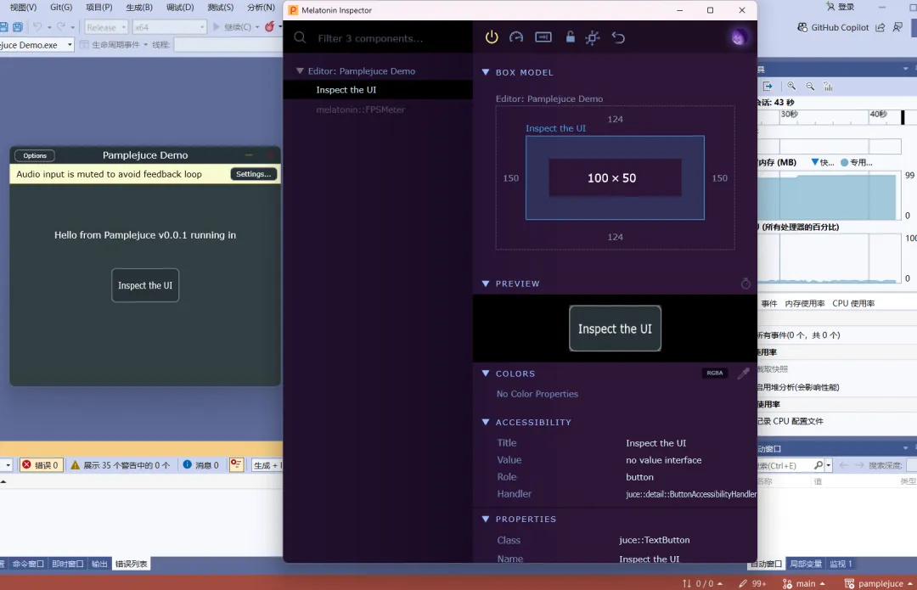Activate the eyedropper color picker
Screen dimensions: 917x590
[743, 373]
